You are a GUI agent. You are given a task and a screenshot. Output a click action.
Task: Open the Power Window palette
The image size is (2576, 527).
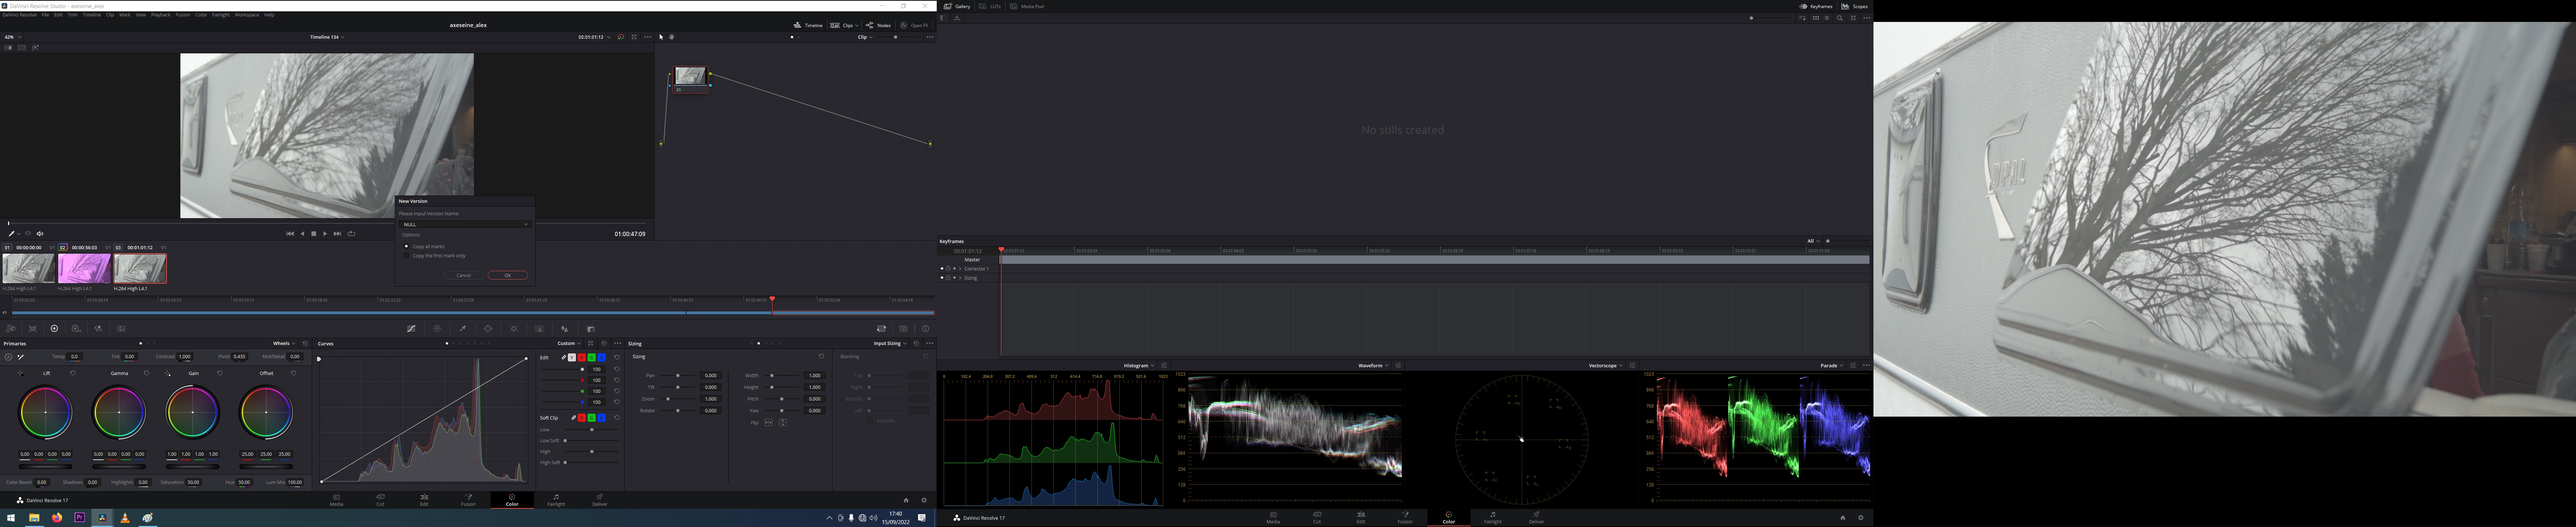(x=488, y=329)
